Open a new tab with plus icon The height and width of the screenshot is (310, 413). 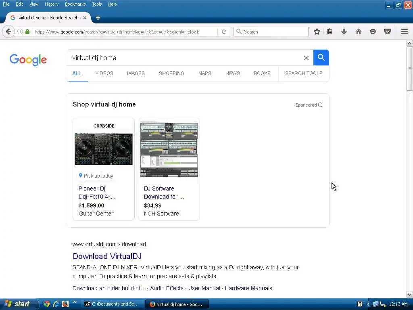tap(98, 18)
